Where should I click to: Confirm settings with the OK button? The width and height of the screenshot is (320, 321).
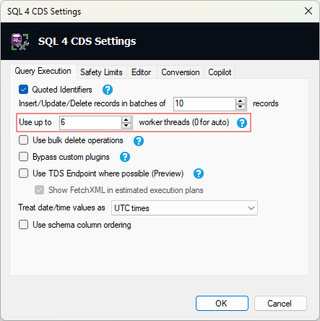coord(222,304)
